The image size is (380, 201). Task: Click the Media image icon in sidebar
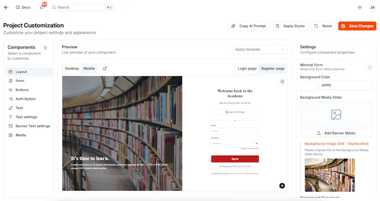pyautogui.click(x=10, y=135)
